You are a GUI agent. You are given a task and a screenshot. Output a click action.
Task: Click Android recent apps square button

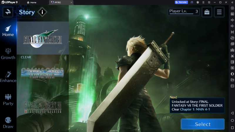click(232, 128)
